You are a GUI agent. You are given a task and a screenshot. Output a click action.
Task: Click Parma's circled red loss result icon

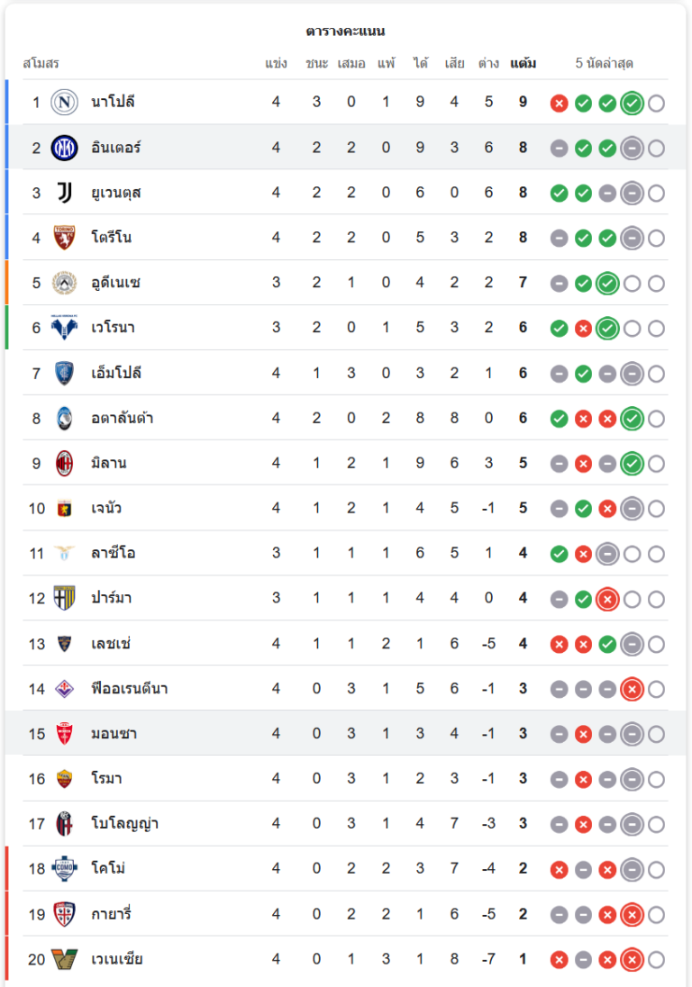coord(607,599)
